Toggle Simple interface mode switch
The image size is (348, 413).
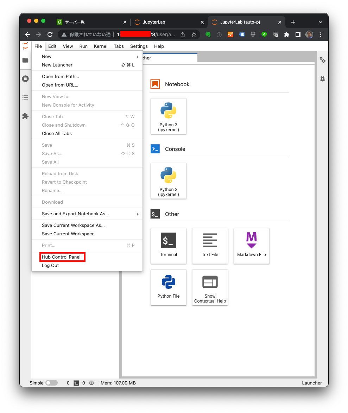[x=52, y=383]
